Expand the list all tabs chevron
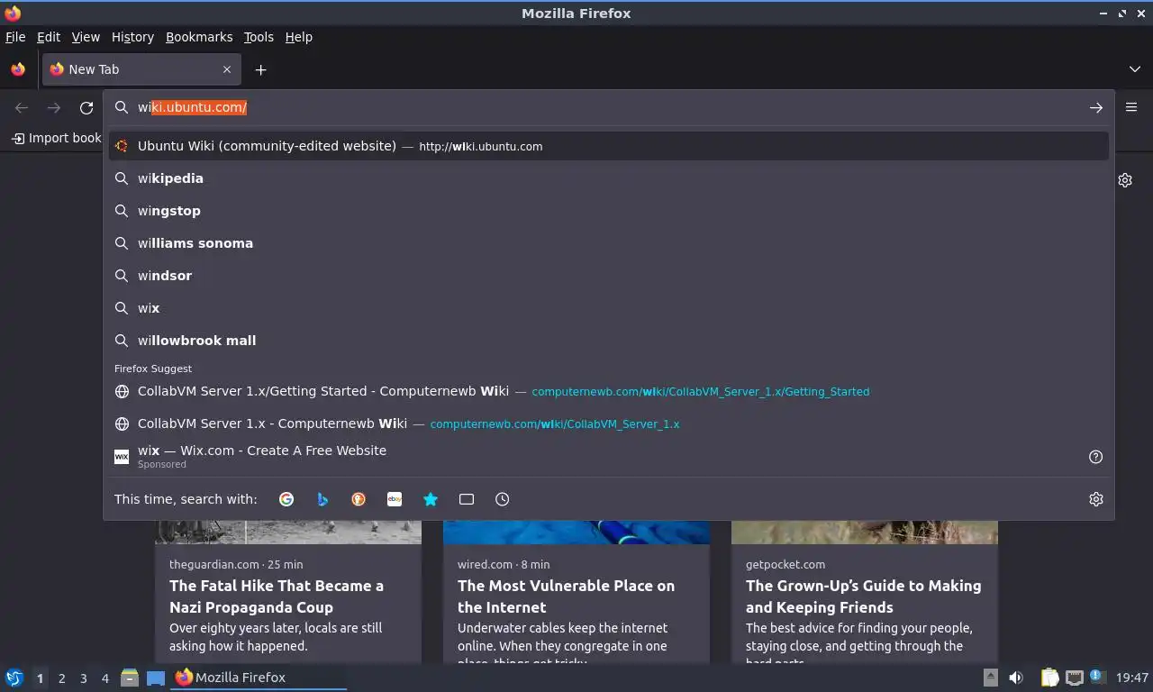This screenshot has width=1153, height=692. (x=1135, y=69)
